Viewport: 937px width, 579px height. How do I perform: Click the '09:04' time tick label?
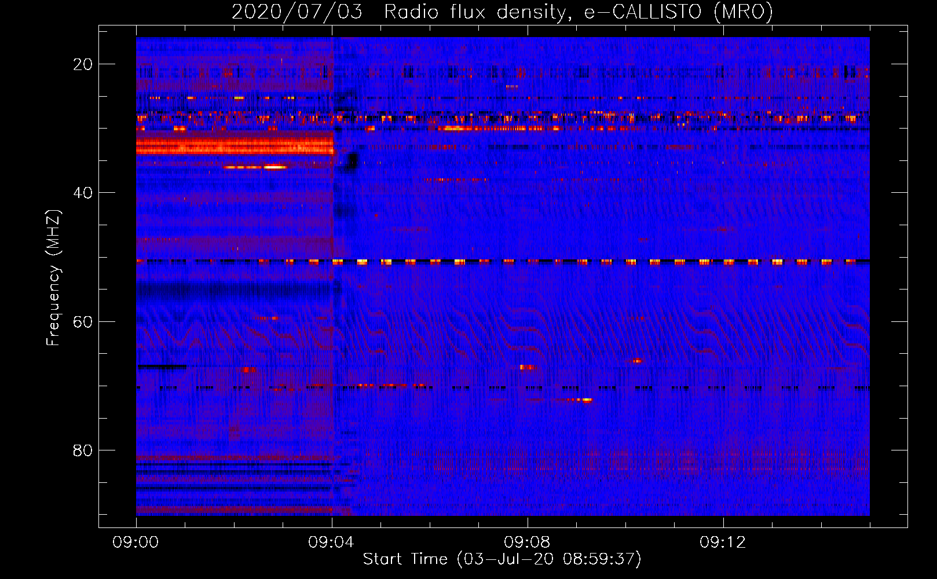pos(331,543)
